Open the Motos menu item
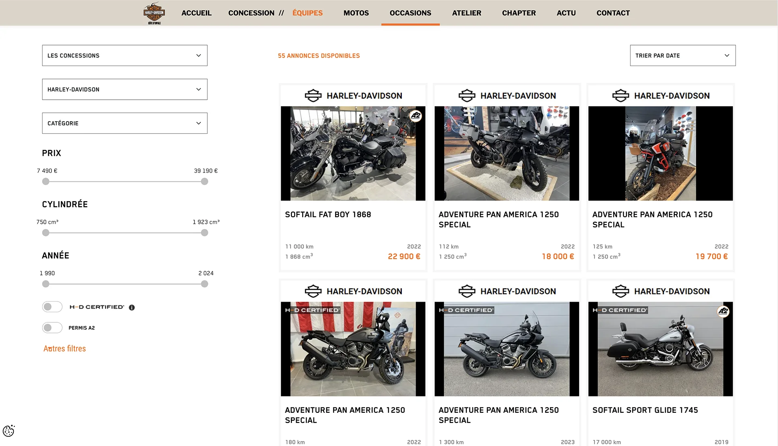 point(356,13)
